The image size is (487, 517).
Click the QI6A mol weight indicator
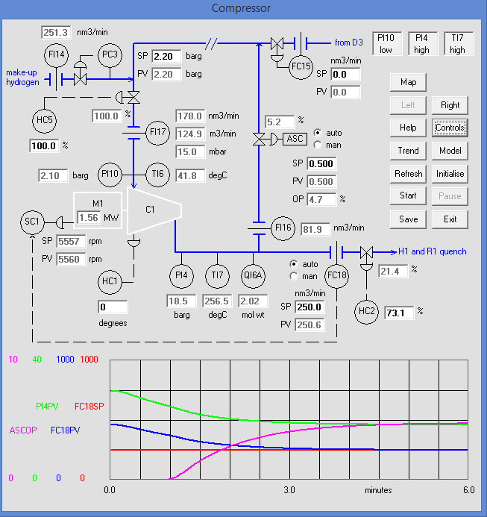coord(254,277)
